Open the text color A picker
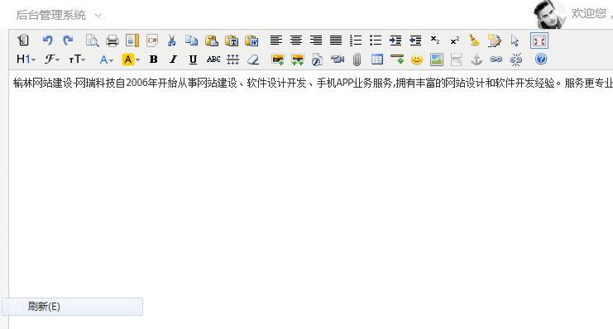This screenshot has width=613, height=329. tap(106, 60)
